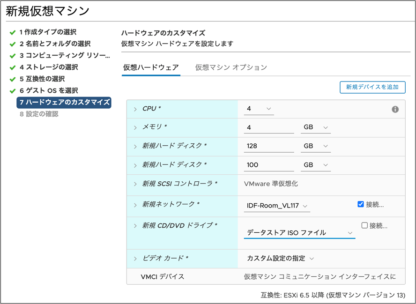Click the VMware 準仮想化 text
Screen dimensions: 416x304
pos(271,184)
